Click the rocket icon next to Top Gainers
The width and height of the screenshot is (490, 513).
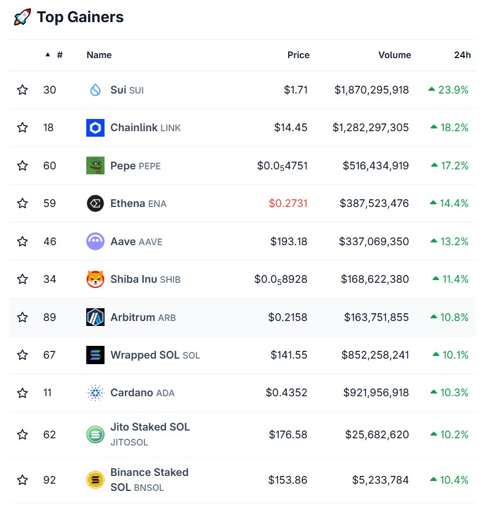(21, 17)
